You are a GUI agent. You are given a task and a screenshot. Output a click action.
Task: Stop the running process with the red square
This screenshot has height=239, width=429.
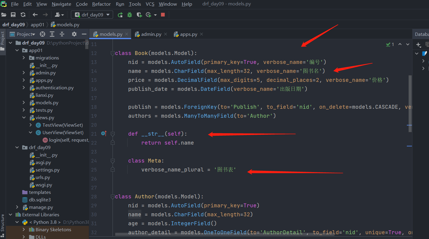[163, 15]
